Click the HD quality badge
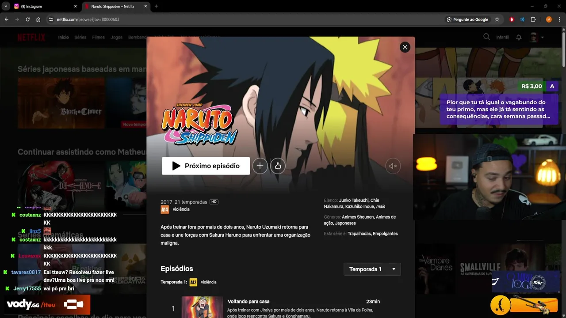The image size is (566, 318). pos(214,202)
